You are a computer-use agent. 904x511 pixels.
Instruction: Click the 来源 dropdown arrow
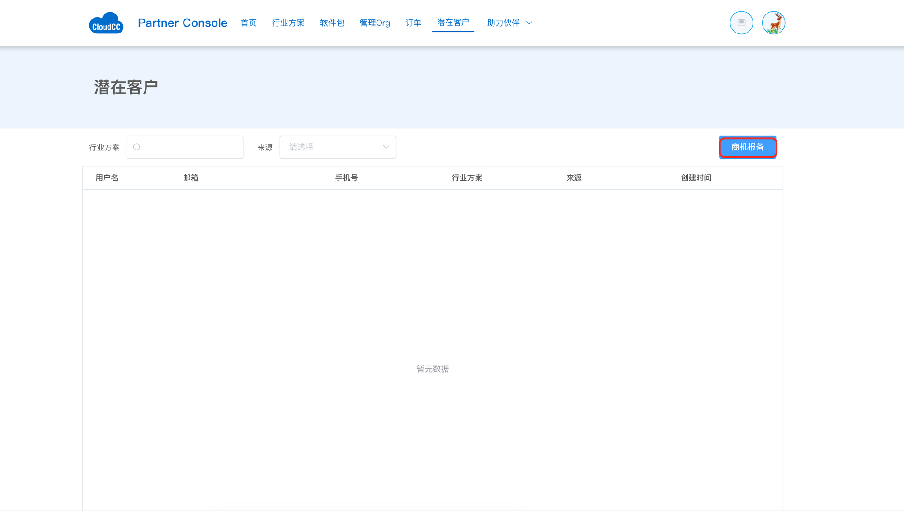[386, 147]
